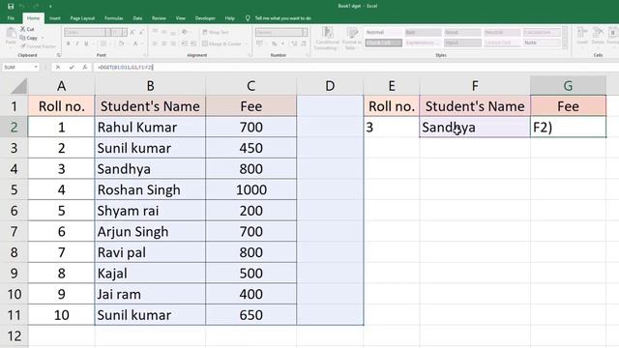Image resolution: width=619 pixels, height=348 pixels.
Task: Select column G header
Action: click(568, 86)
